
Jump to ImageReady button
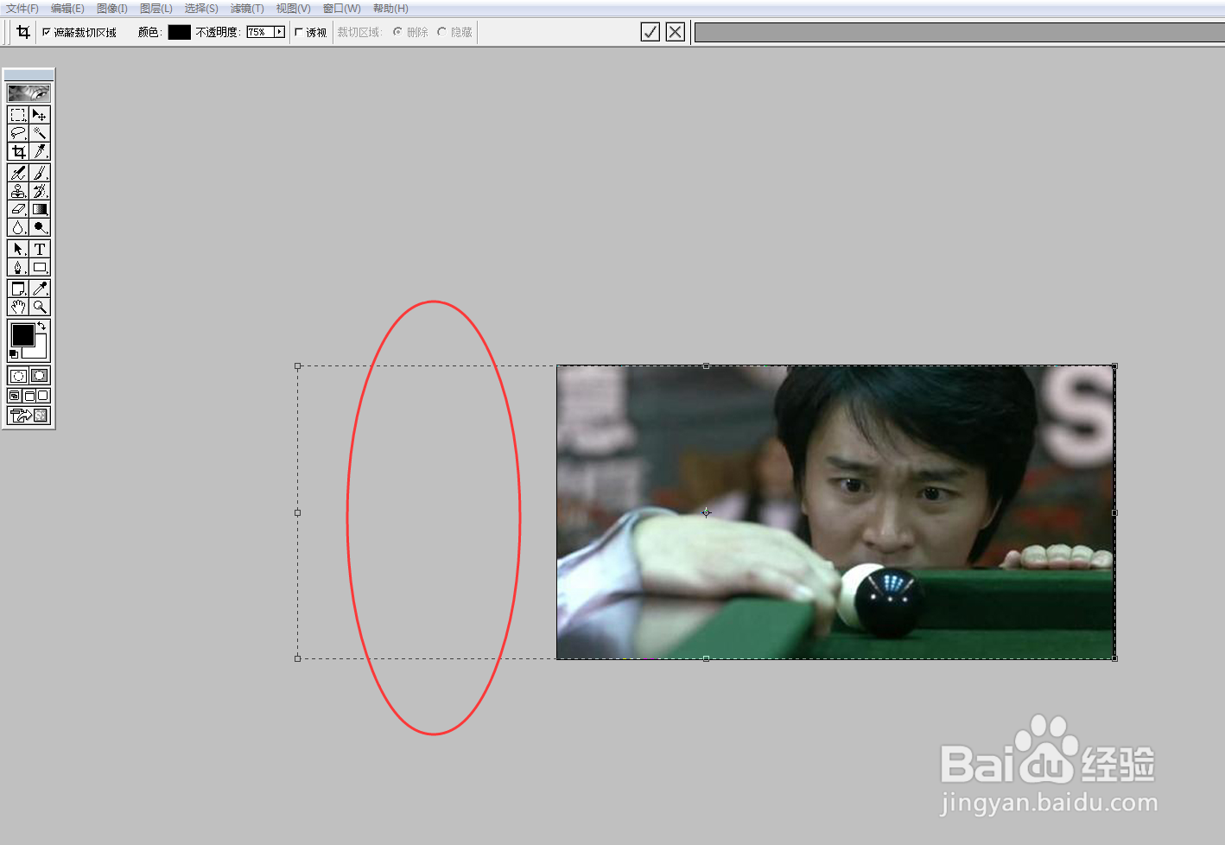click(x=29, y=416)
